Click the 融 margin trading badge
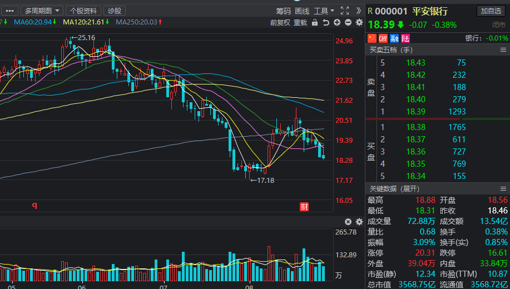The height and width of the screenshot is (289, 510). (394, 38)
